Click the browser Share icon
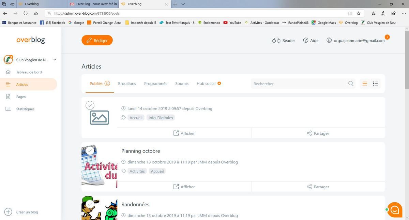The image size is (409, 220). [393, 13]
